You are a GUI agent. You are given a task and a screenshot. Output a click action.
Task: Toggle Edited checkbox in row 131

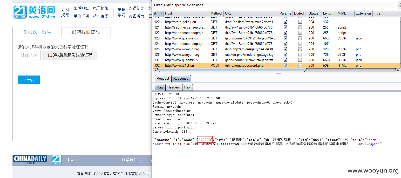click(300, 60)
